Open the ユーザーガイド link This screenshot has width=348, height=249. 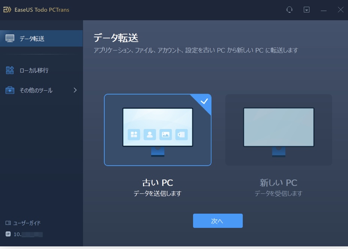23,223
